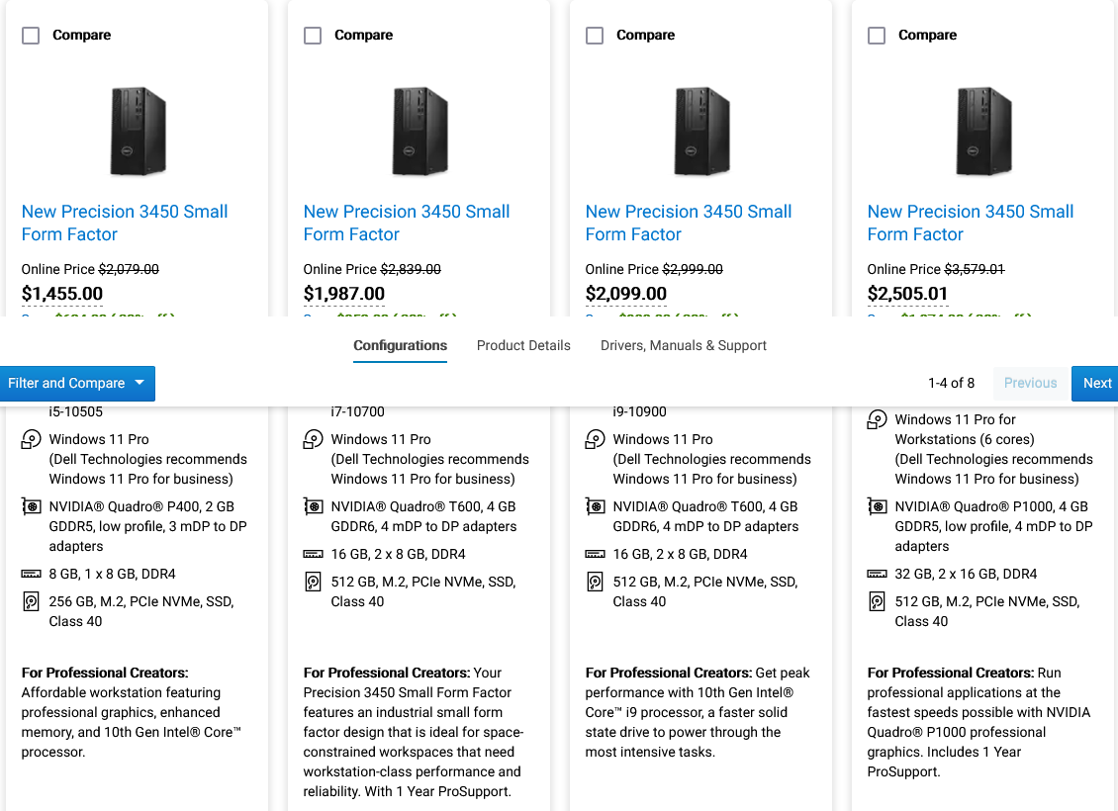Click desktop tower image above $2,505.01 model
Viewport: 1118px width, 811px height.
coord(984,132)
